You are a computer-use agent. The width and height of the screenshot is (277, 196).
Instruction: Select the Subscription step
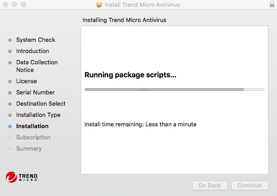coord(33,137)
